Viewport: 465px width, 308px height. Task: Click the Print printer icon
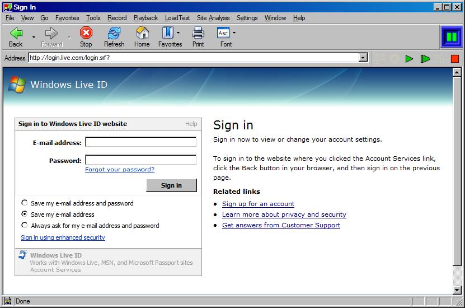coord(198,32)
